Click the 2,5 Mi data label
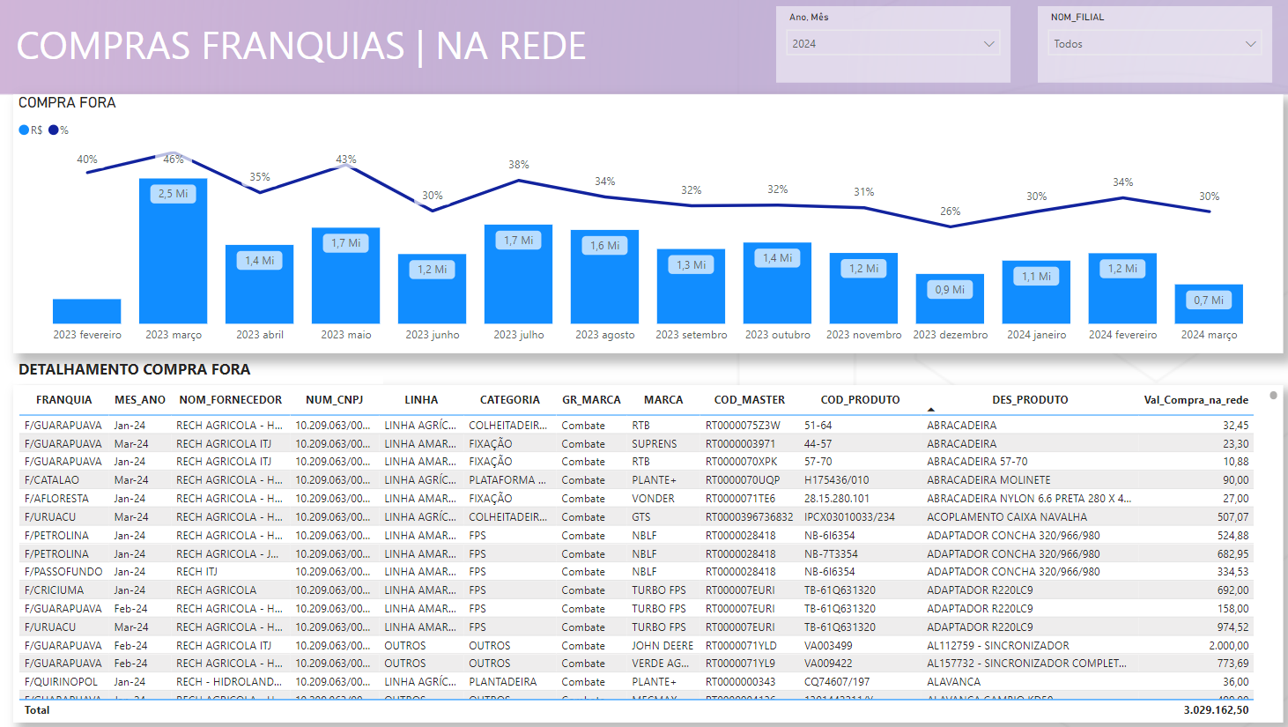 coord(173,194)
